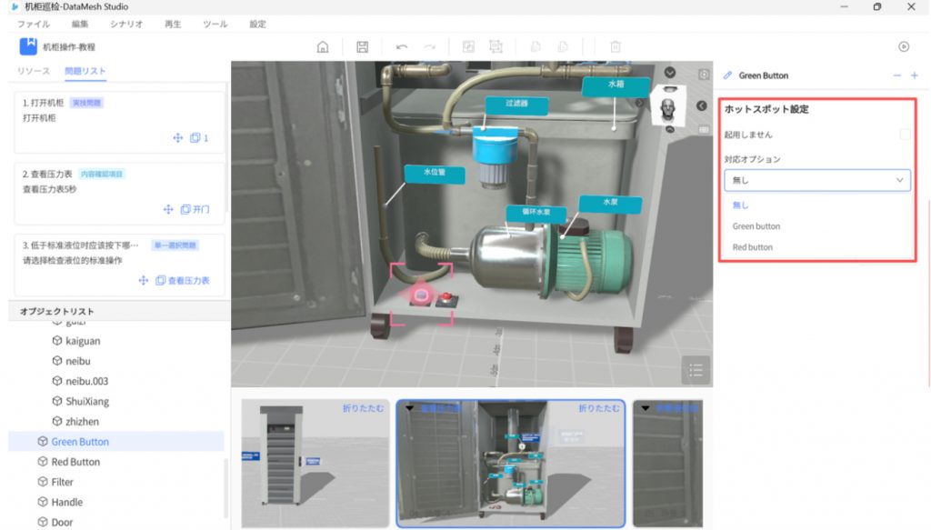
Task: Click the Undo arrow in the toolbar
Action: click(402, 46)
